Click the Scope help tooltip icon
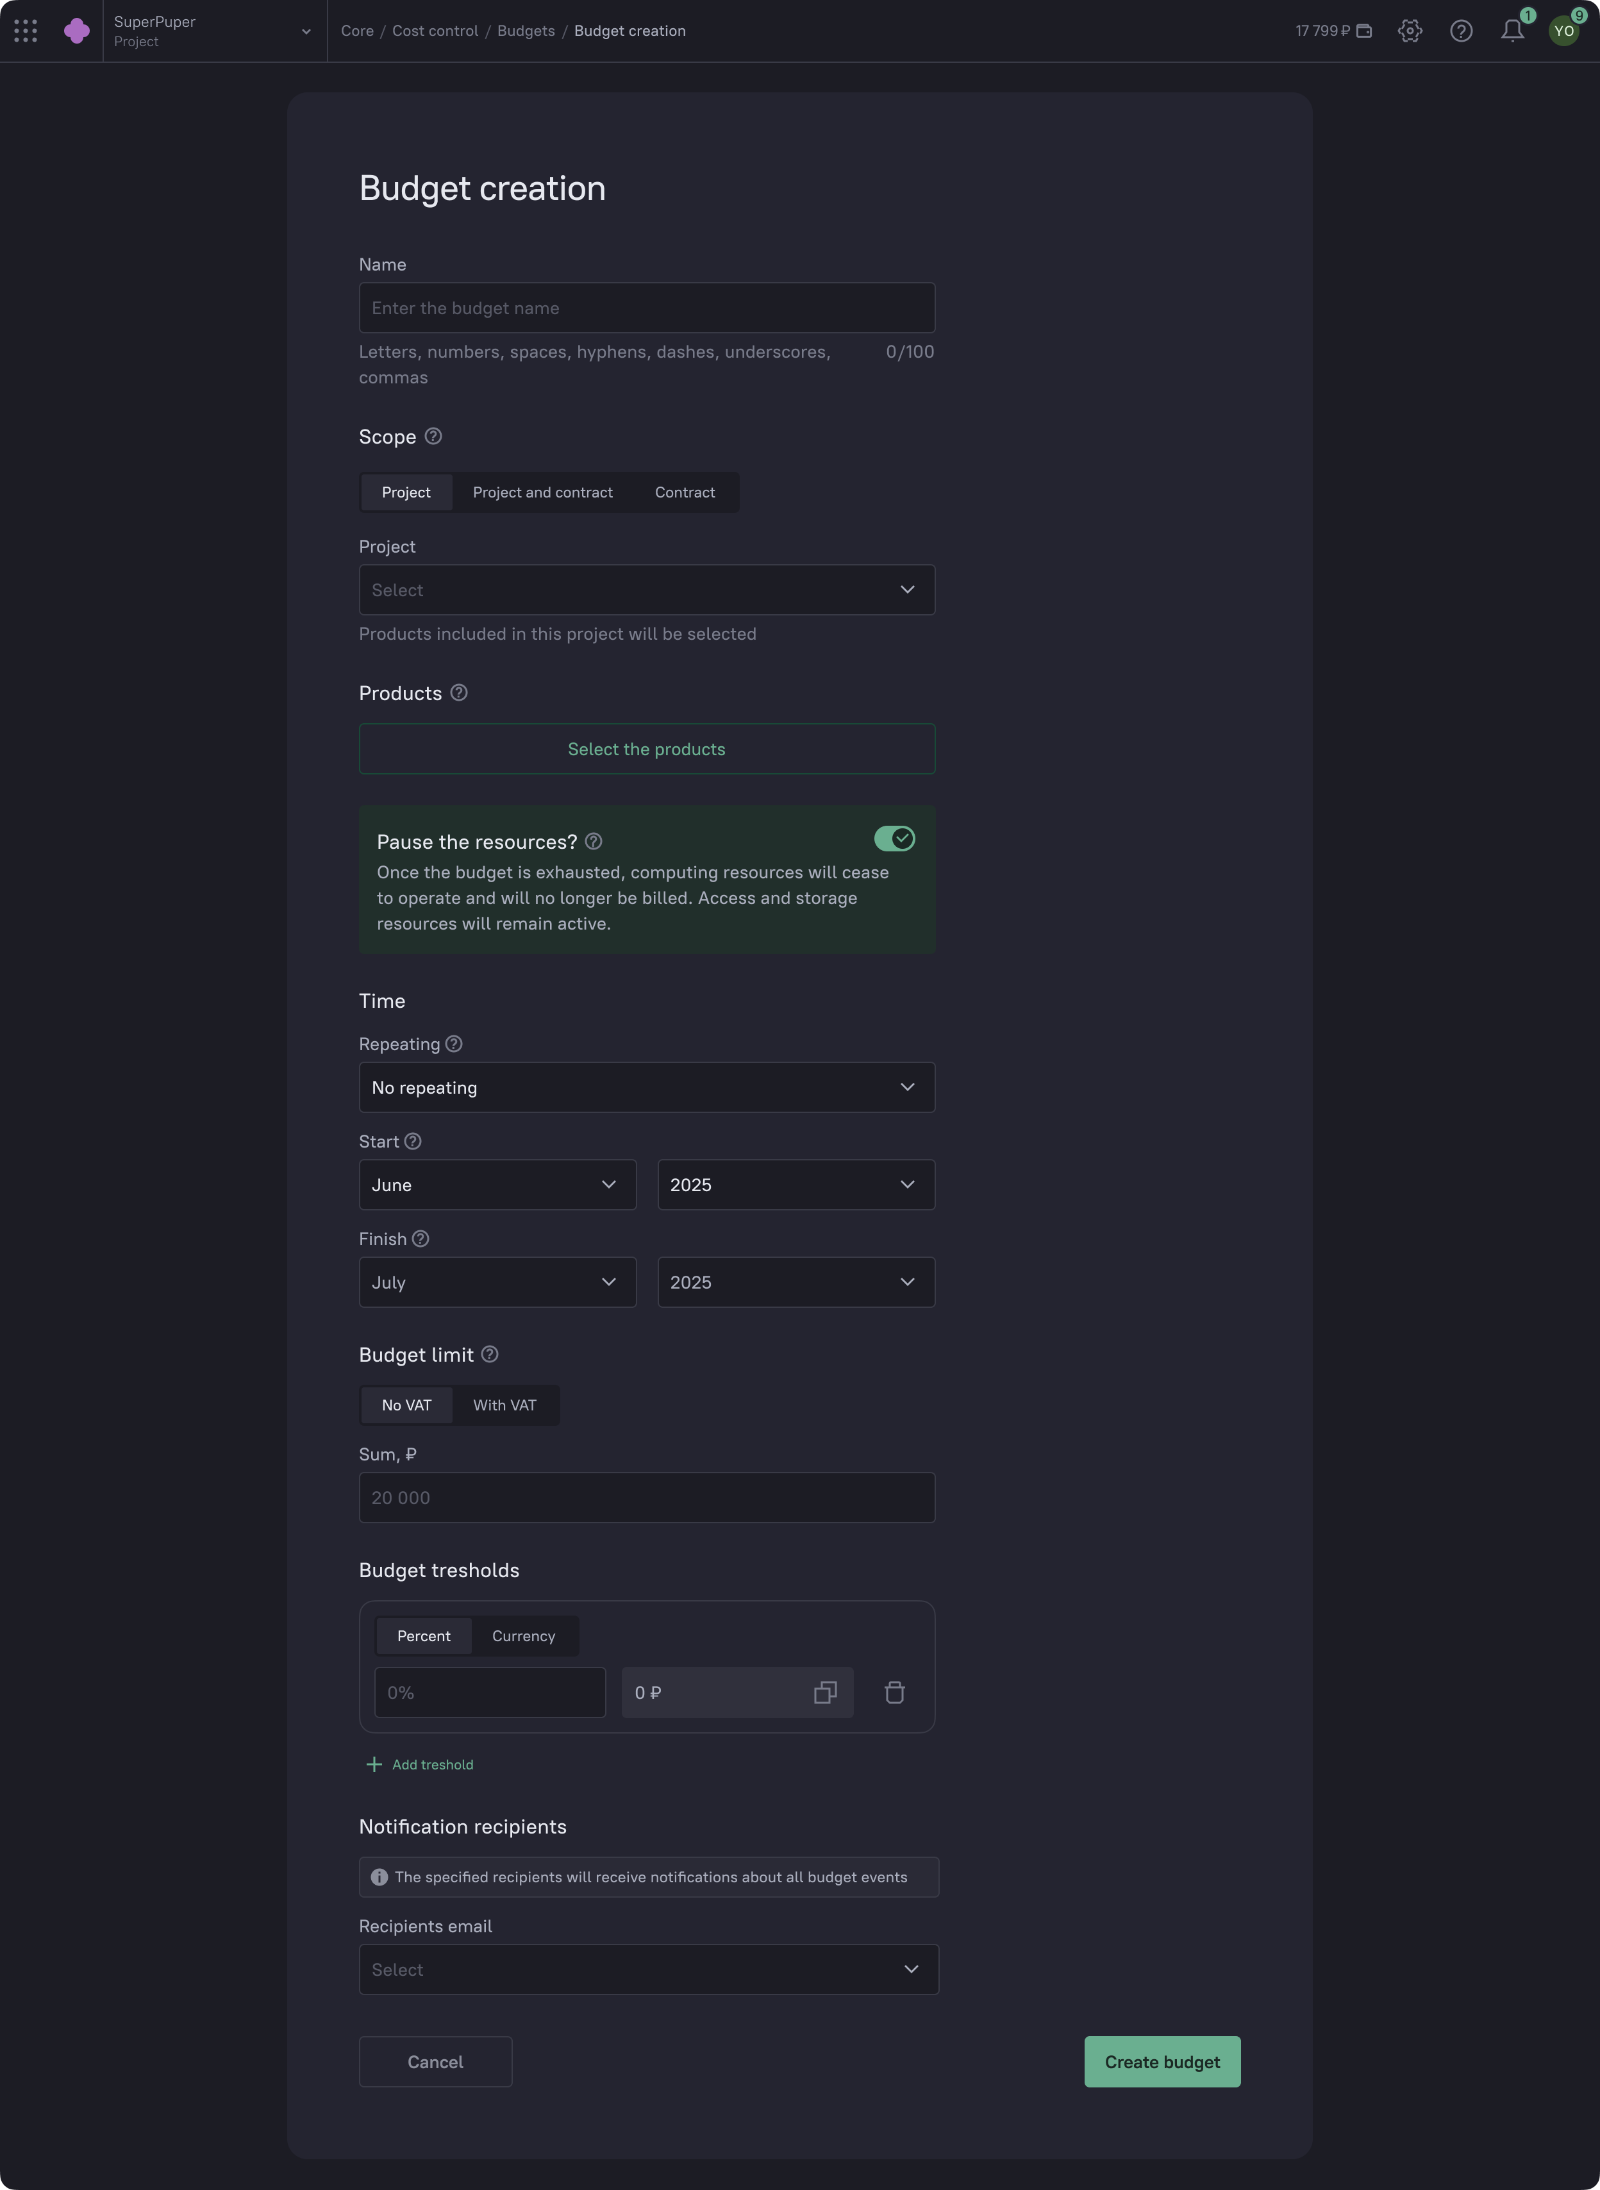 click(x=432, y=437)
